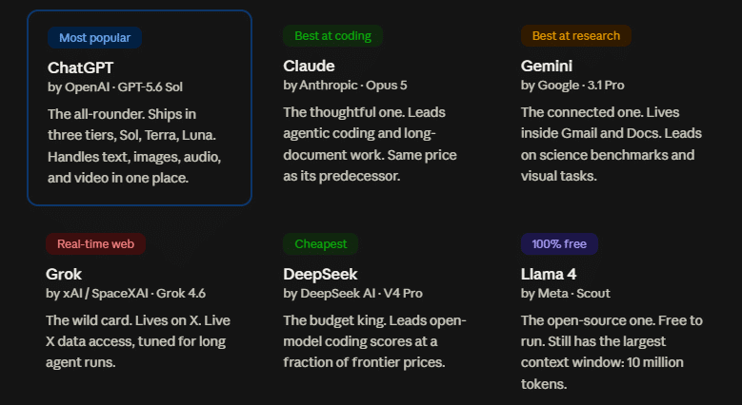Image resolution: width=742 pixels, height=405 pixels.
Task: Click the Gemini heading
Action: (x=547, y=67)
